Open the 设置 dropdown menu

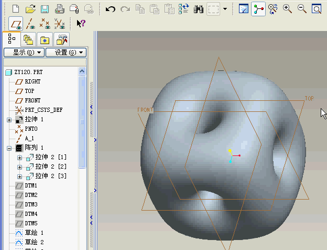click(x=66, y=53)
